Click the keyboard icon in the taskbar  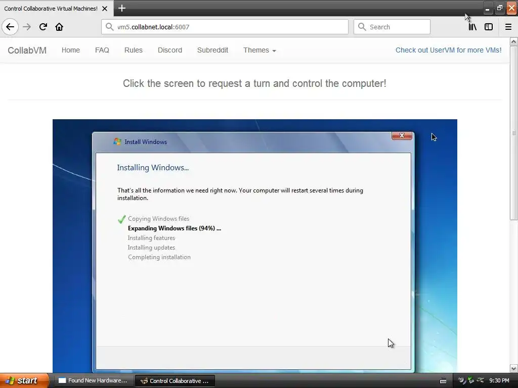pos(443,381)
